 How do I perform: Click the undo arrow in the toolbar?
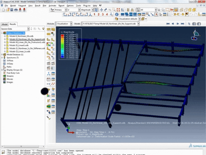(x=191, y=14)
